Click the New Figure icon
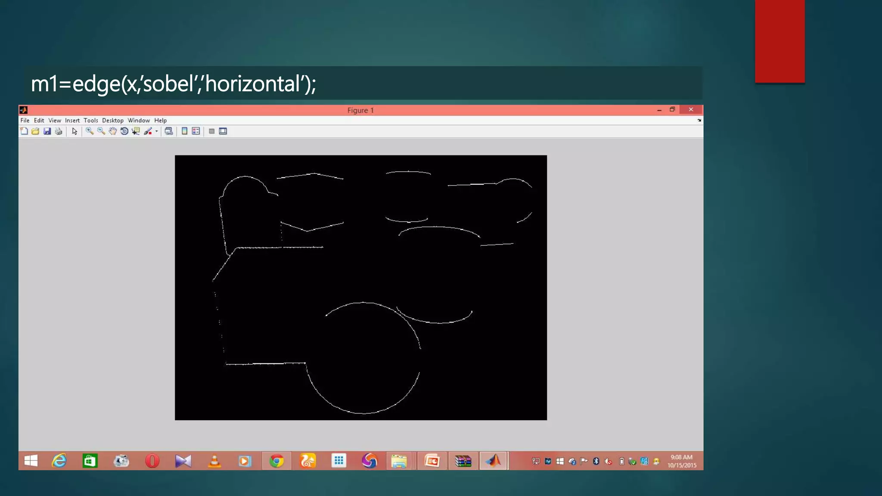 pyautogui.click(x=25, y=131)
